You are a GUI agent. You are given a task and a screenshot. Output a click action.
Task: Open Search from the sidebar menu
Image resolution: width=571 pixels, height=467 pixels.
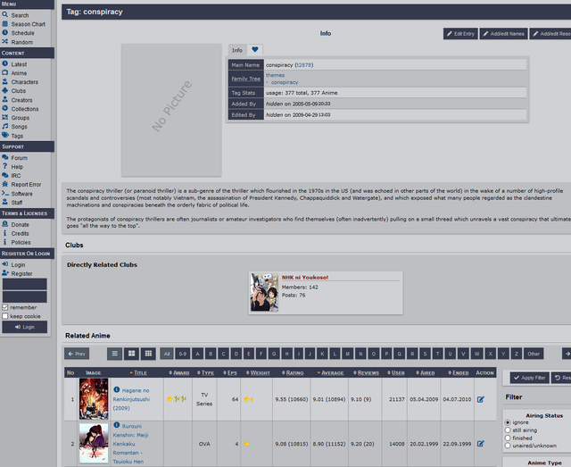tap(20, 15)
